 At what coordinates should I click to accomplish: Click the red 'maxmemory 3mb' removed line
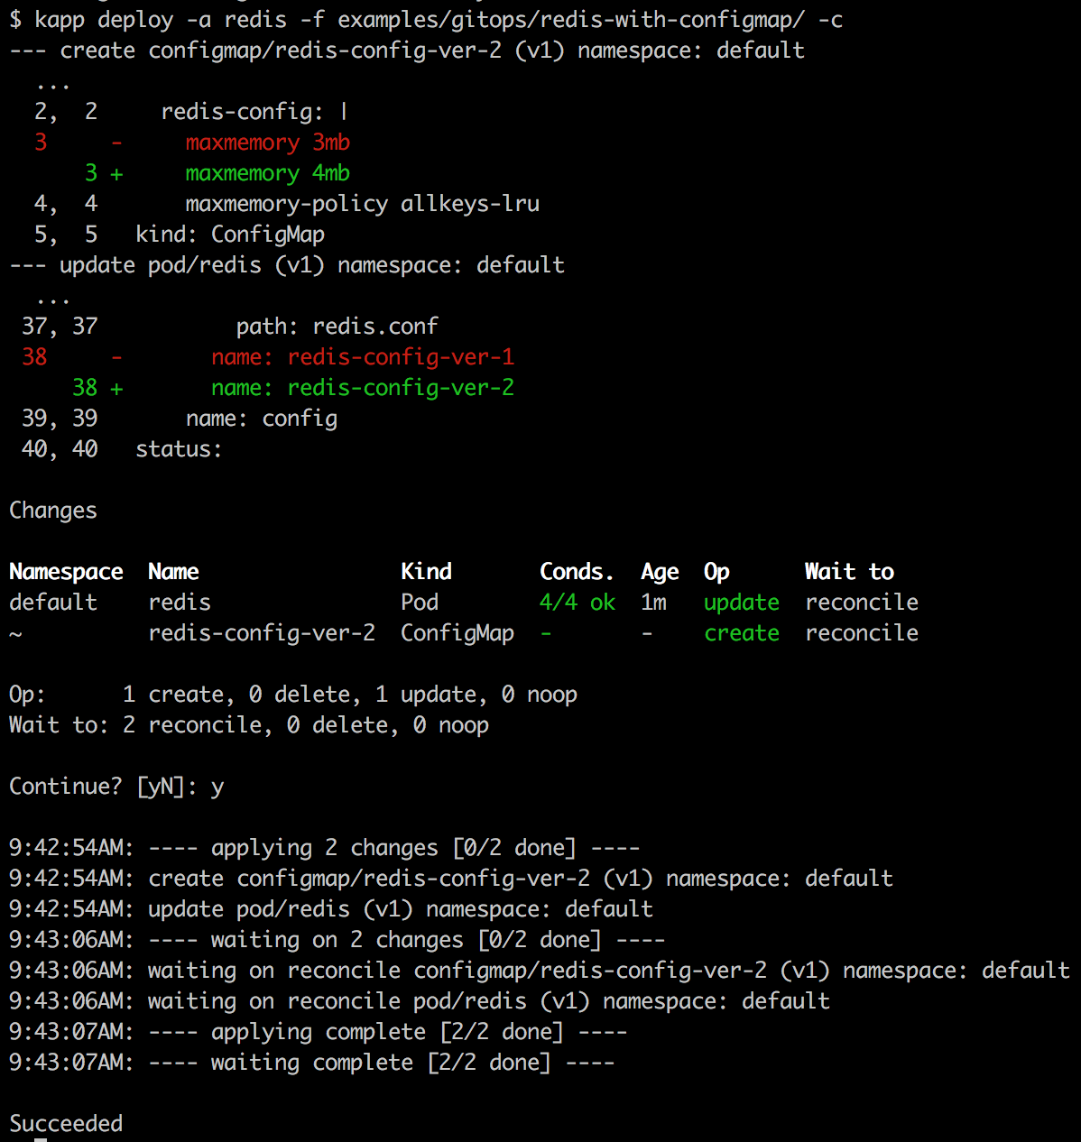pos(267,143)
